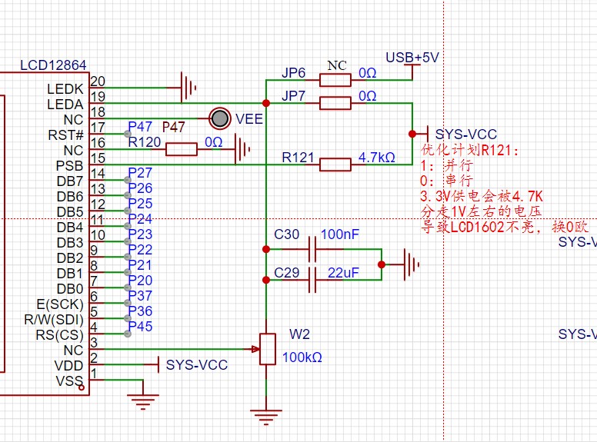
Task: Select the 100nF value of C30
Action: (x=339, y=234)
